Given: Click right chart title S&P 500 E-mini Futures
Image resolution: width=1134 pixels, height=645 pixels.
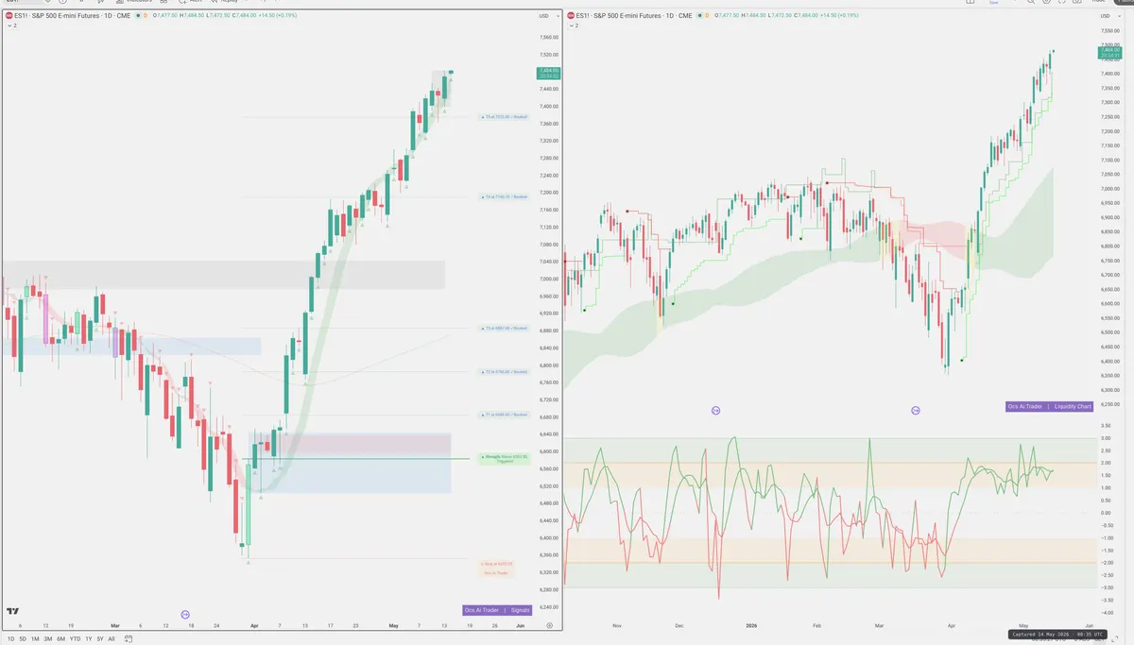Looking at the screenshot, I should (x=626, y=15).
